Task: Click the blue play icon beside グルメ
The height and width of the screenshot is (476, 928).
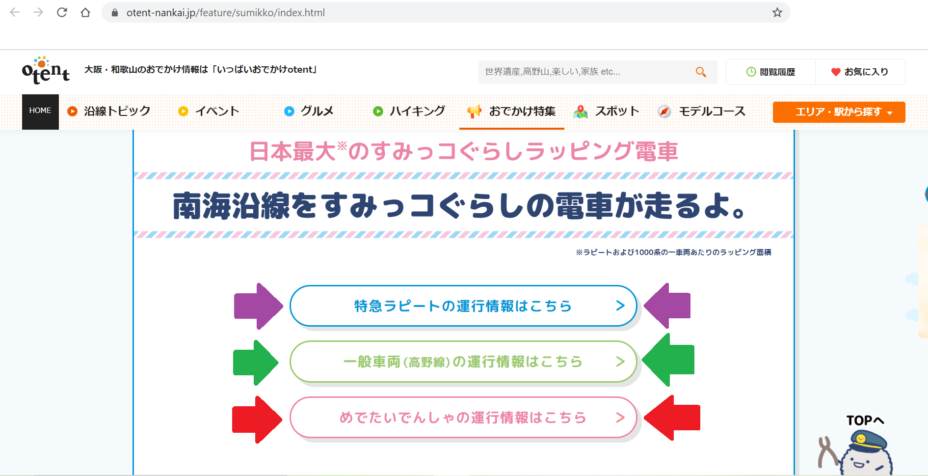Action: pyautogui.click(x=289, y=111)
